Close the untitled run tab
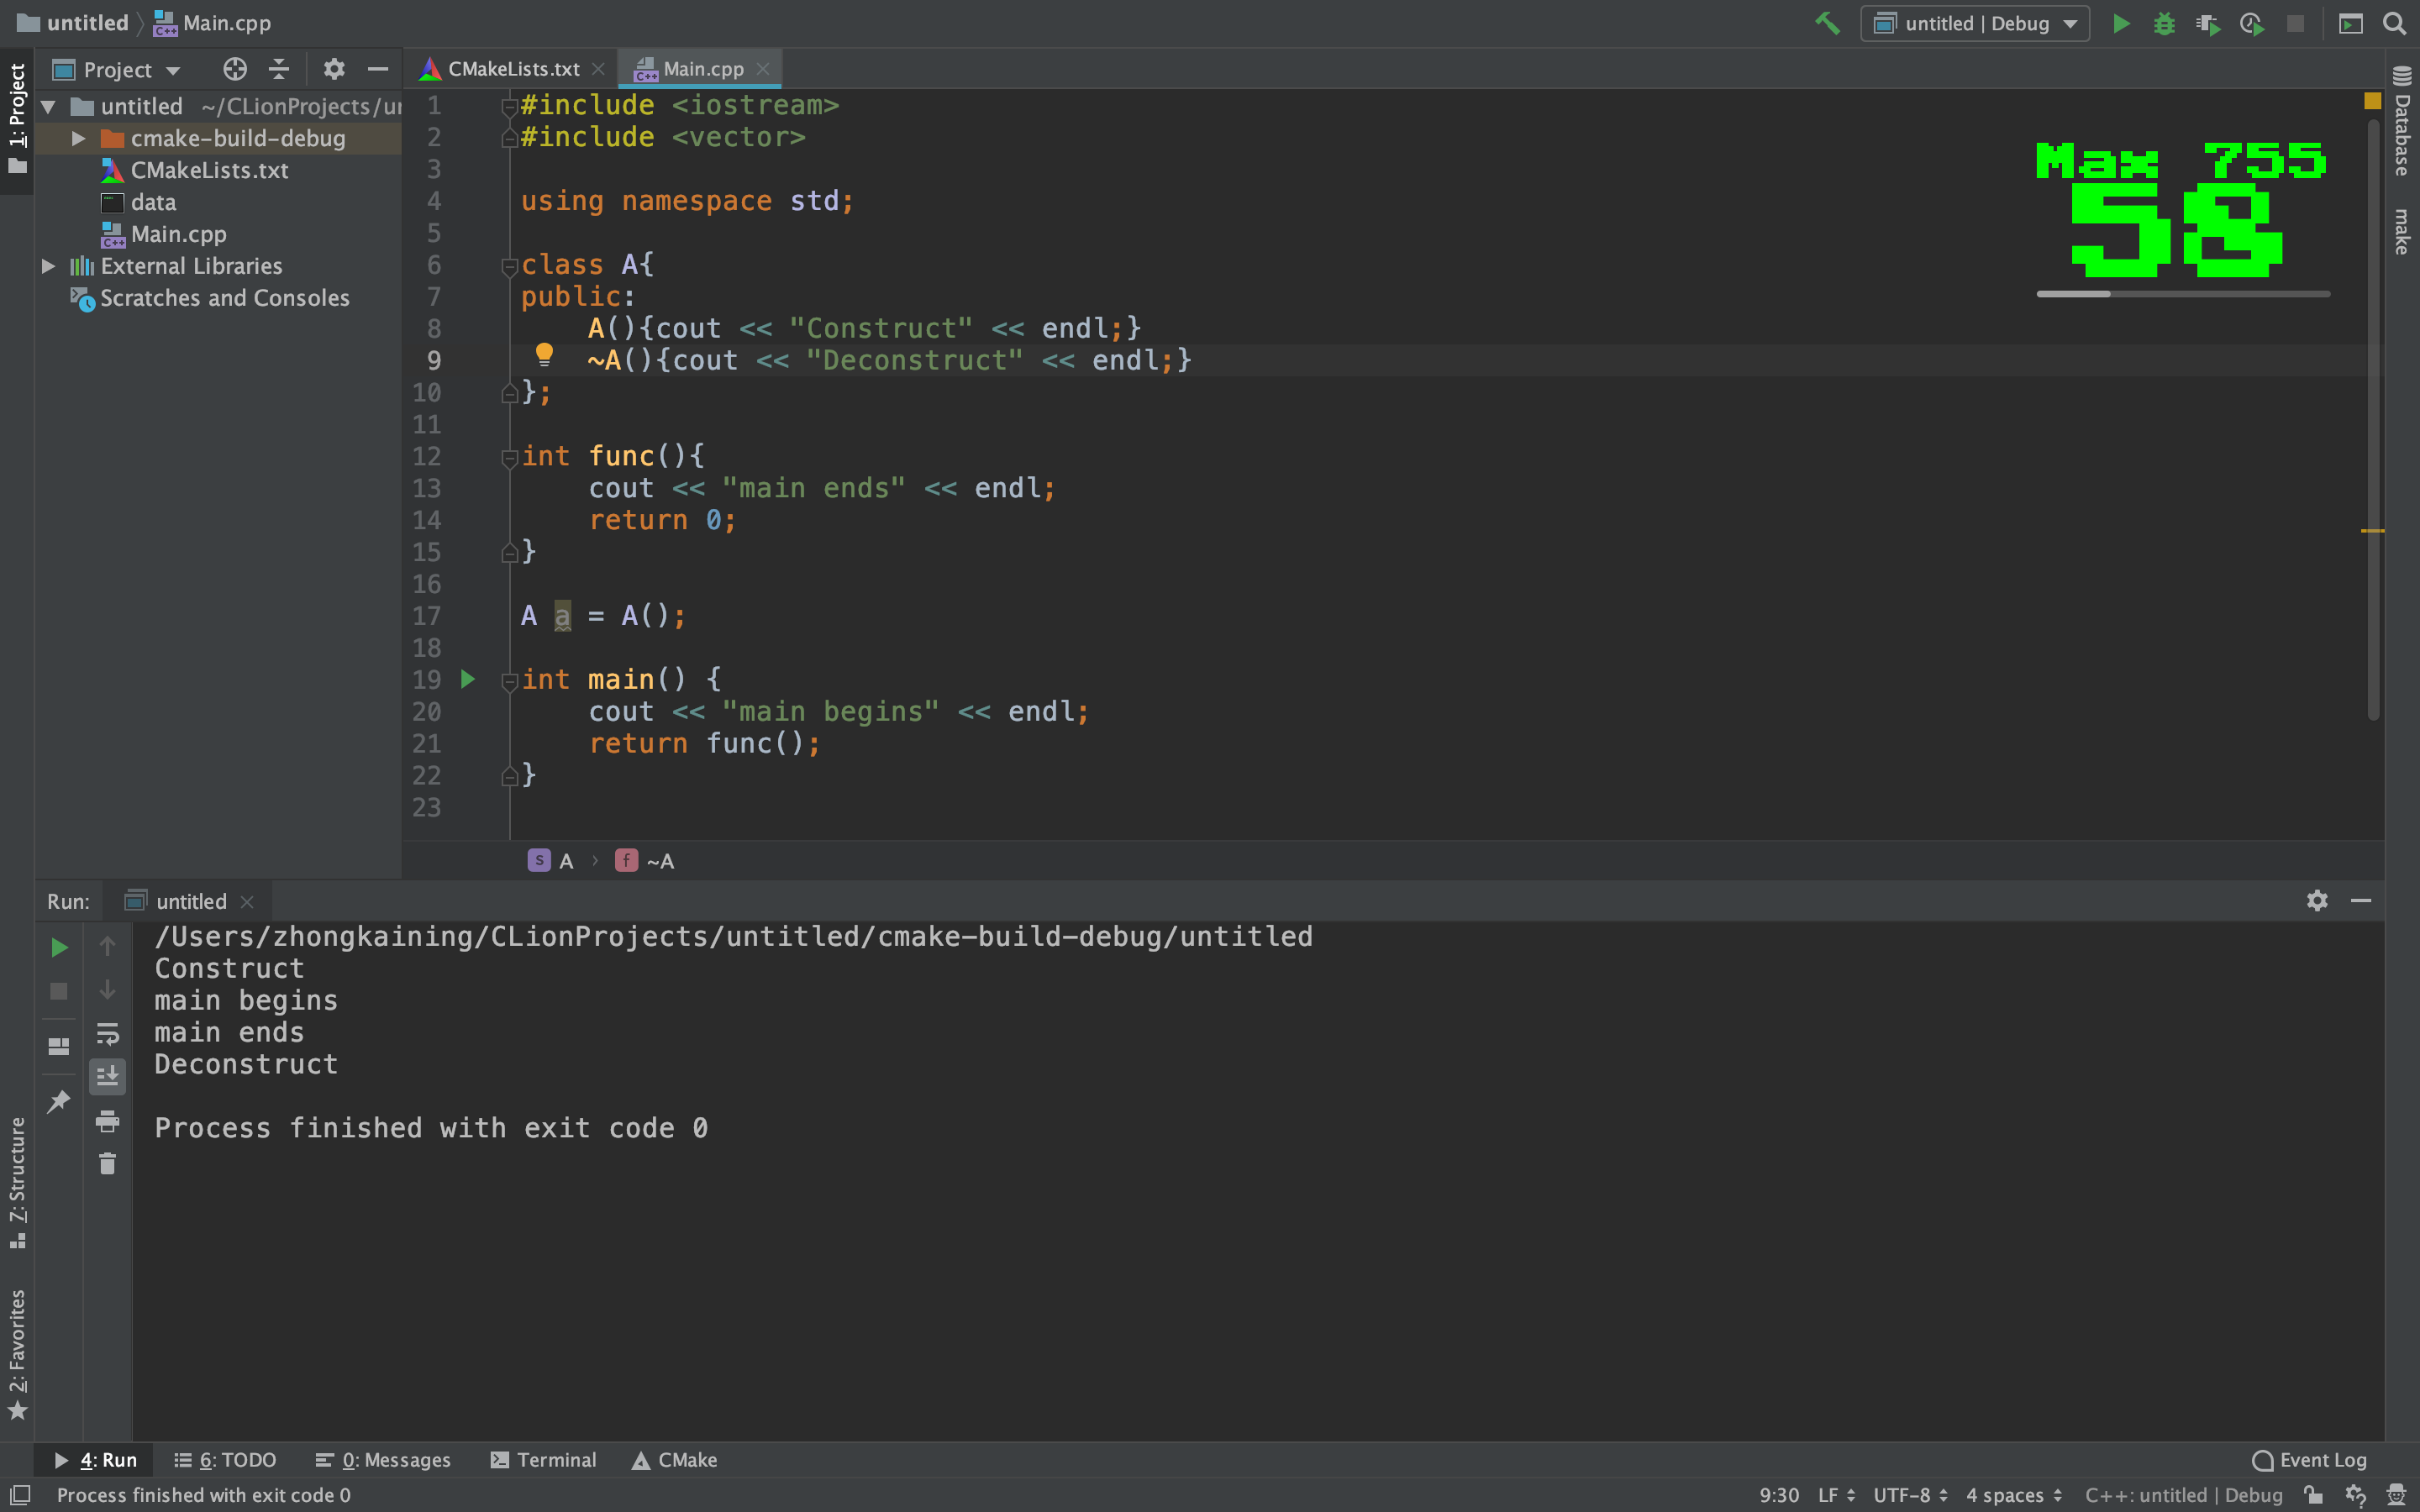The width and height of the screenshot is (2420, 1512). pyautogui.click(x=247, y=902)
